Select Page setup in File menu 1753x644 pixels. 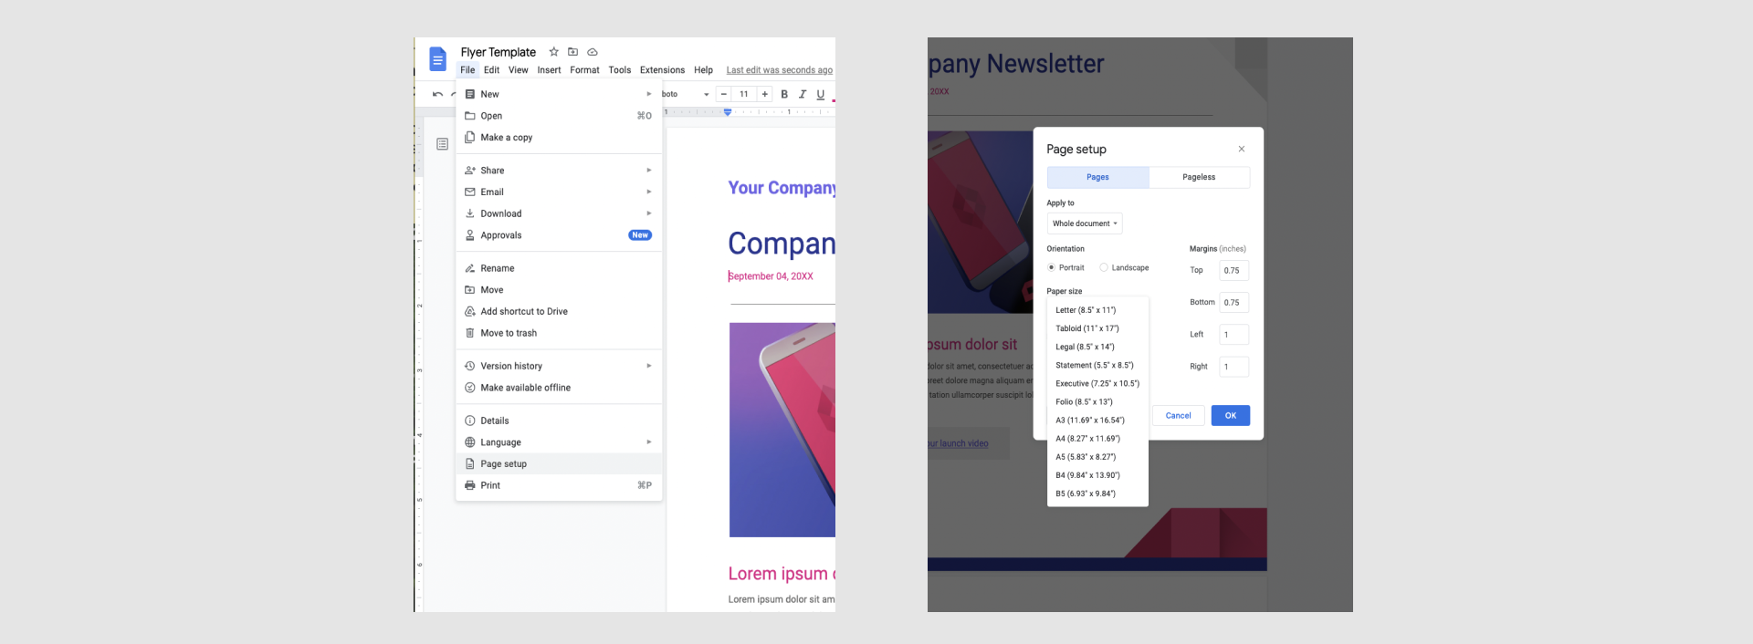coord(559,464)
